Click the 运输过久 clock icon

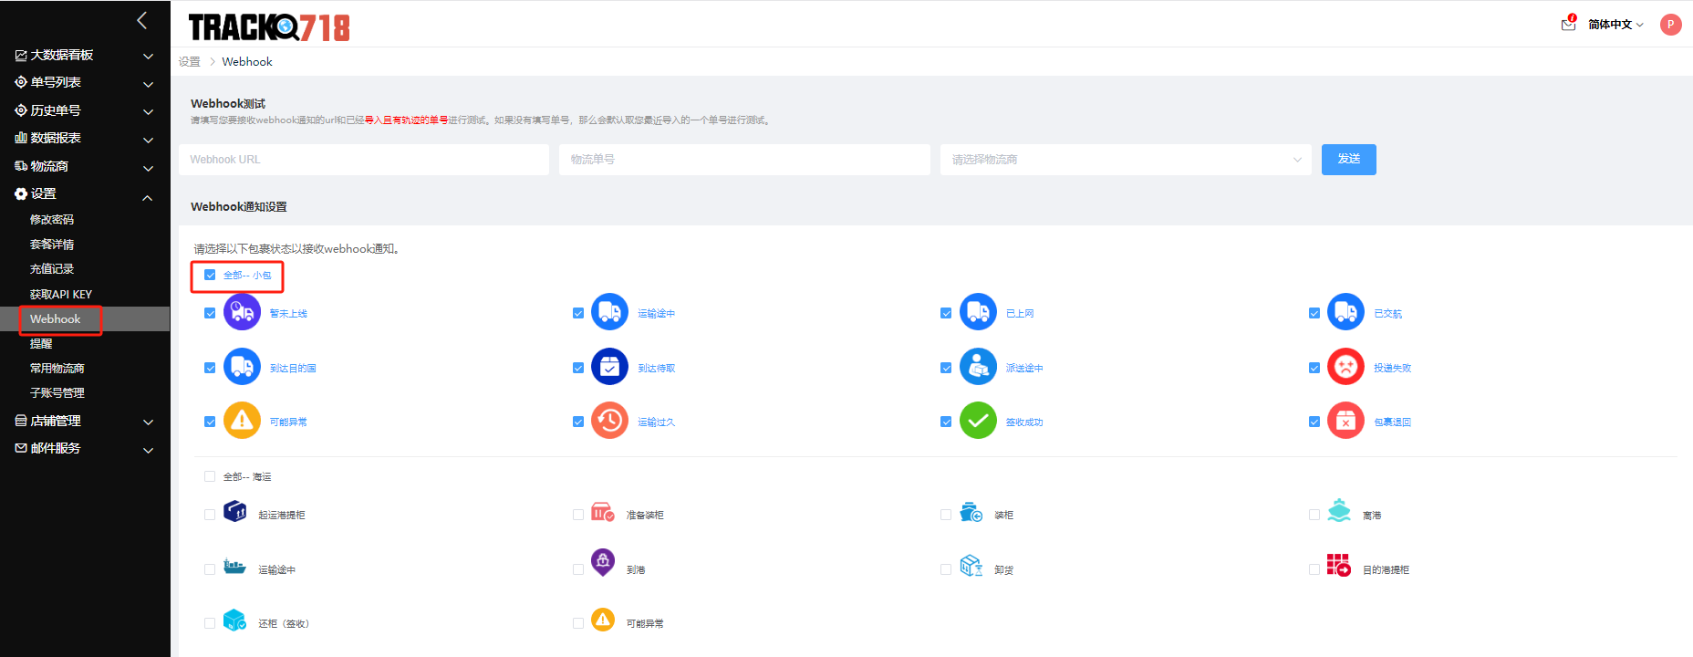pos(609,421)
